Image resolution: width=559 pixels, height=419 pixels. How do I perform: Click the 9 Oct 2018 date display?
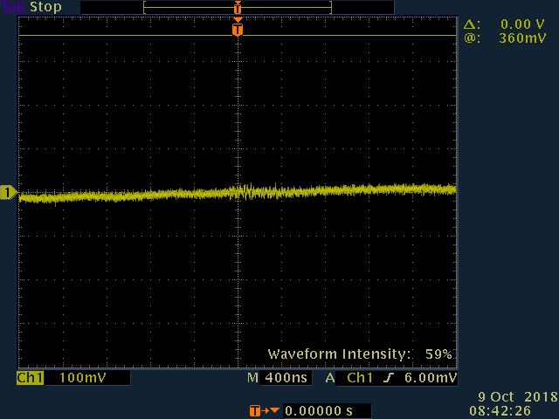519,397
